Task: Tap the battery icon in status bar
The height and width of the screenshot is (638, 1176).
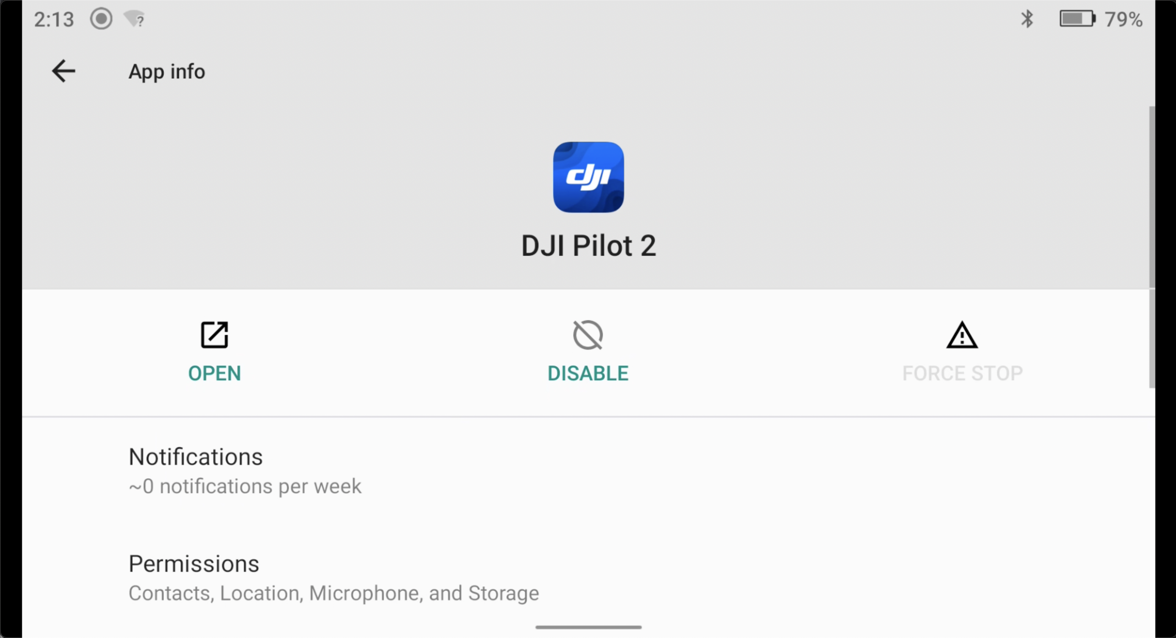Action: click(x=1078, y=19)
